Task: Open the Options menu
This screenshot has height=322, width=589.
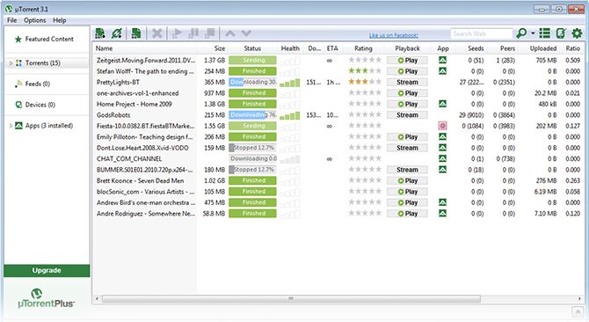Action: point(35,20)
